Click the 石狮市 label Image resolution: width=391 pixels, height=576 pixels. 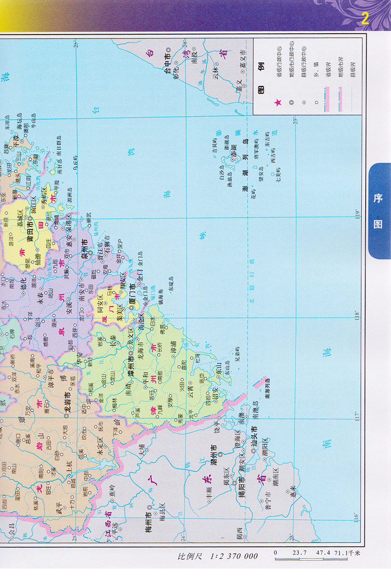(x=107, y=244)
